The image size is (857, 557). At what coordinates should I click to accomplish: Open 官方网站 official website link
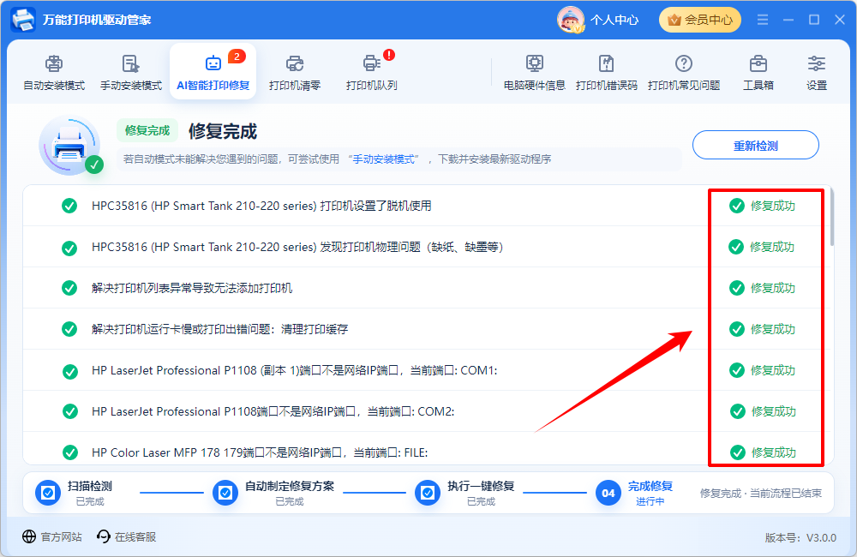pos(61,536)
